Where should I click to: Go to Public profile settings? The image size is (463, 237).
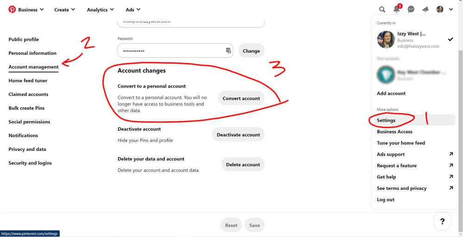coord(24,40)
